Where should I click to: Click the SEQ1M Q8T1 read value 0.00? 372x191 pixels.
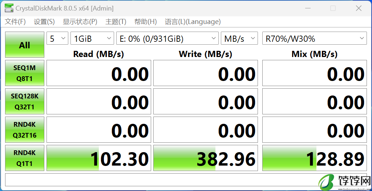99,73
